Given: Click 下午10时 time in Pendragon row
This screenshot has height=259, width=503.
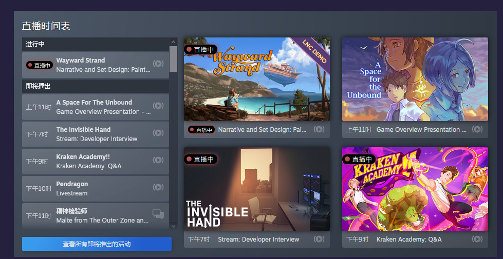Looking at the screenshot, I should click(x=39, y=189).
